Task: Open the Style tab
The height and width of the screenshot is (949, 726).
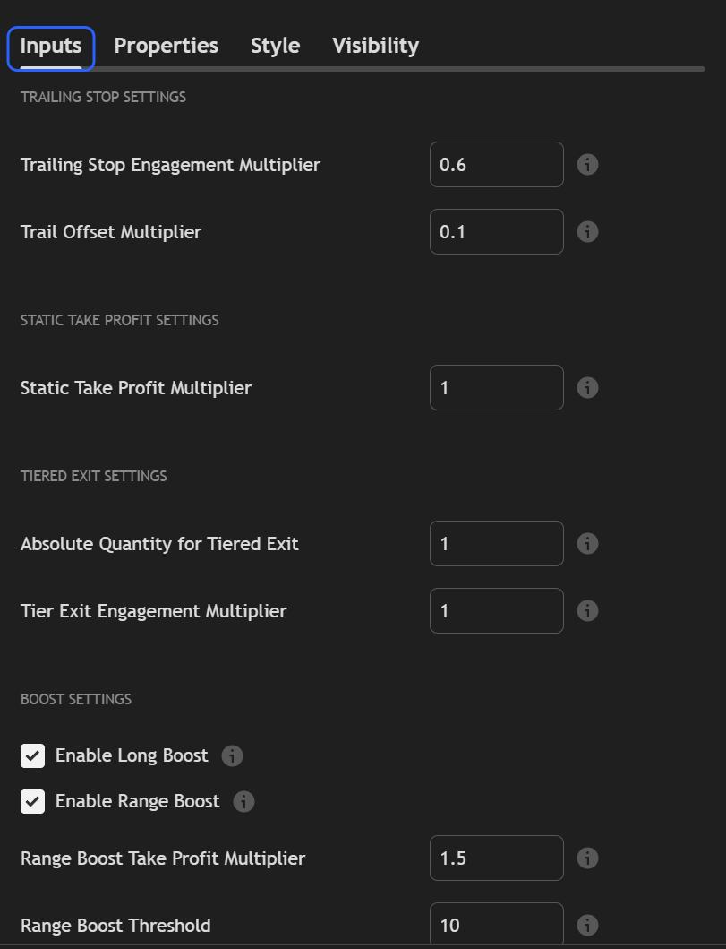Action: [275, 46]
